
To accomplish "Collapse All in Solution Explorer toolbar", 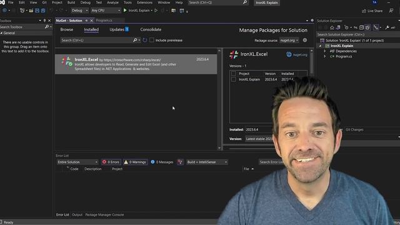I will pos(361,27).
